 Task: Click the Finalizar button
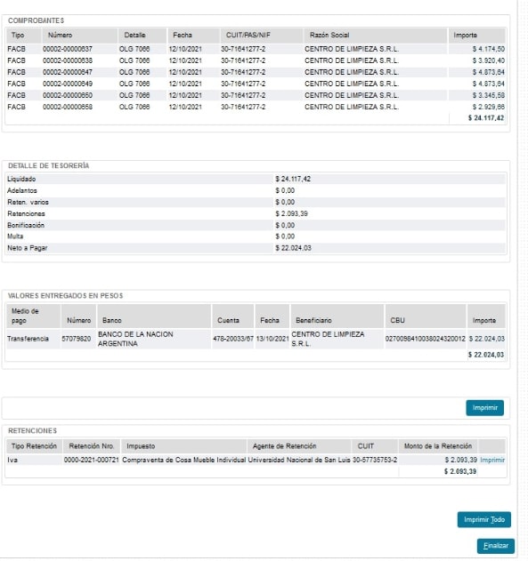click(x=496, y=546)
